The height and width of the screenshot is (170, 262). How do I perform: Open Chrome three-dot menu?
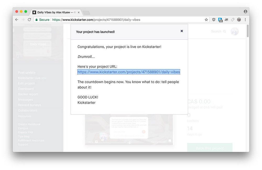pos(245,20)
